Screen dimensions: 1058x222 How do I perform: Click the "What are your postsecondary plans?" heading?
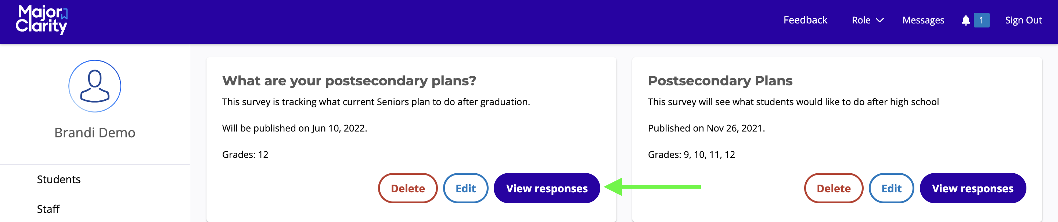349,81
